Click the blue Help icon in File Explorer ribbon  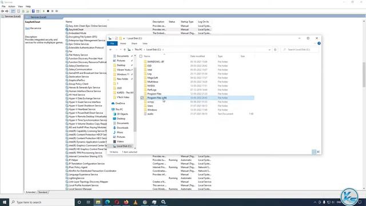(x=319, y=43)
